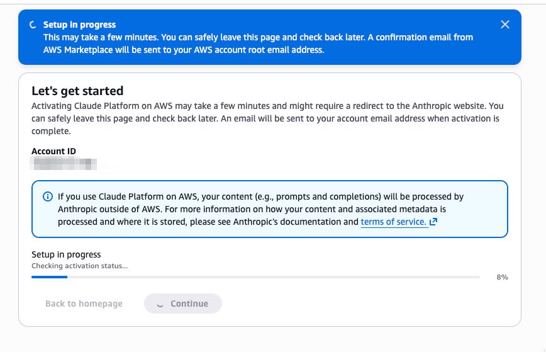This screenshot has height=352, width=546.
Task: Click the blurred Account ID value
Action: point(64,164)
